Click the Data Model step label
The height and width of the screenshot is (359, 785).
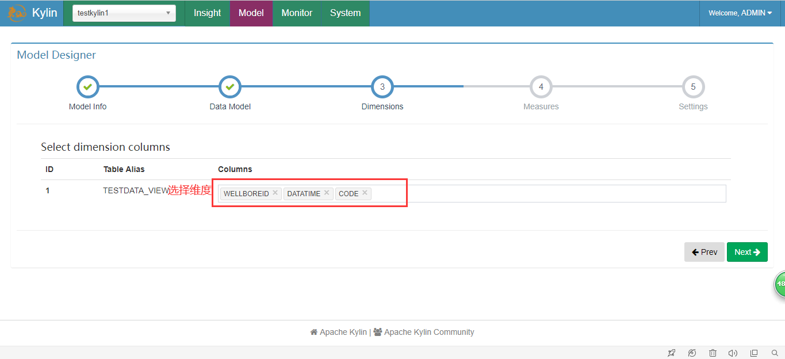tap(230, 106)
